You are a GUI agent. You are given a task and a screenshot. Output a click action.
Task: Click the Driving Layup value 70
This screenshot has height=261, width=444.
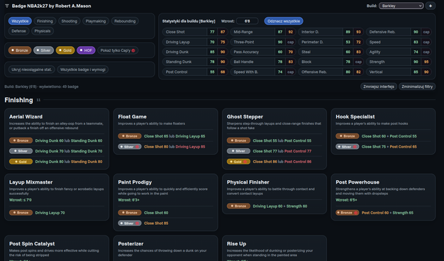[x=212, y=42]
